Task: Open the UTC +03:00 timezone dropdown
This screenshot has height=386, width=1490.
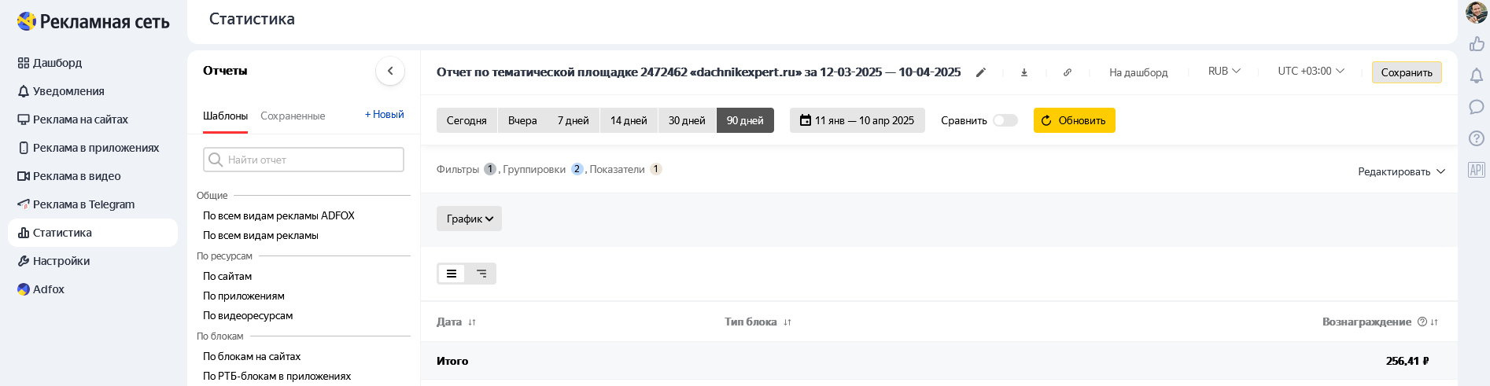Action: (x=1311, y=71)
